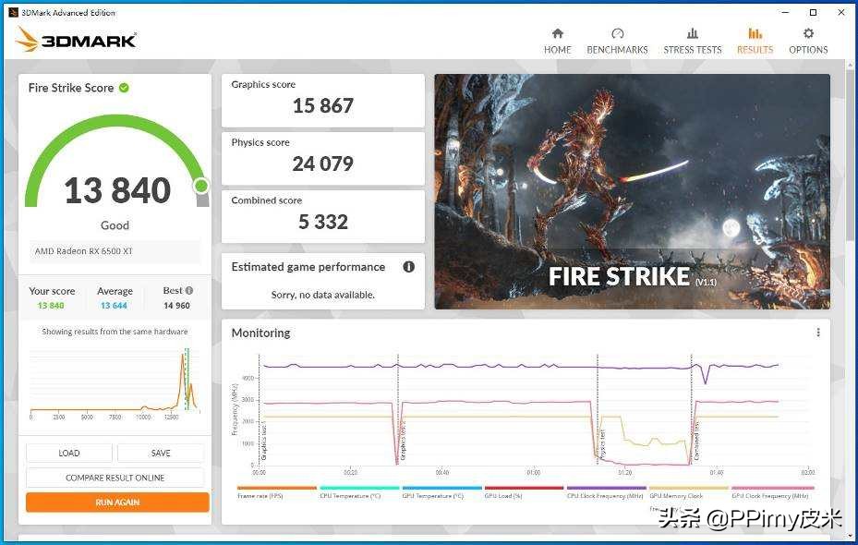Image resolution: width=858 pixels, height=545 pixels.
Task: Click the info icon next to Estimated game performance
Action: tap(409, 266)
